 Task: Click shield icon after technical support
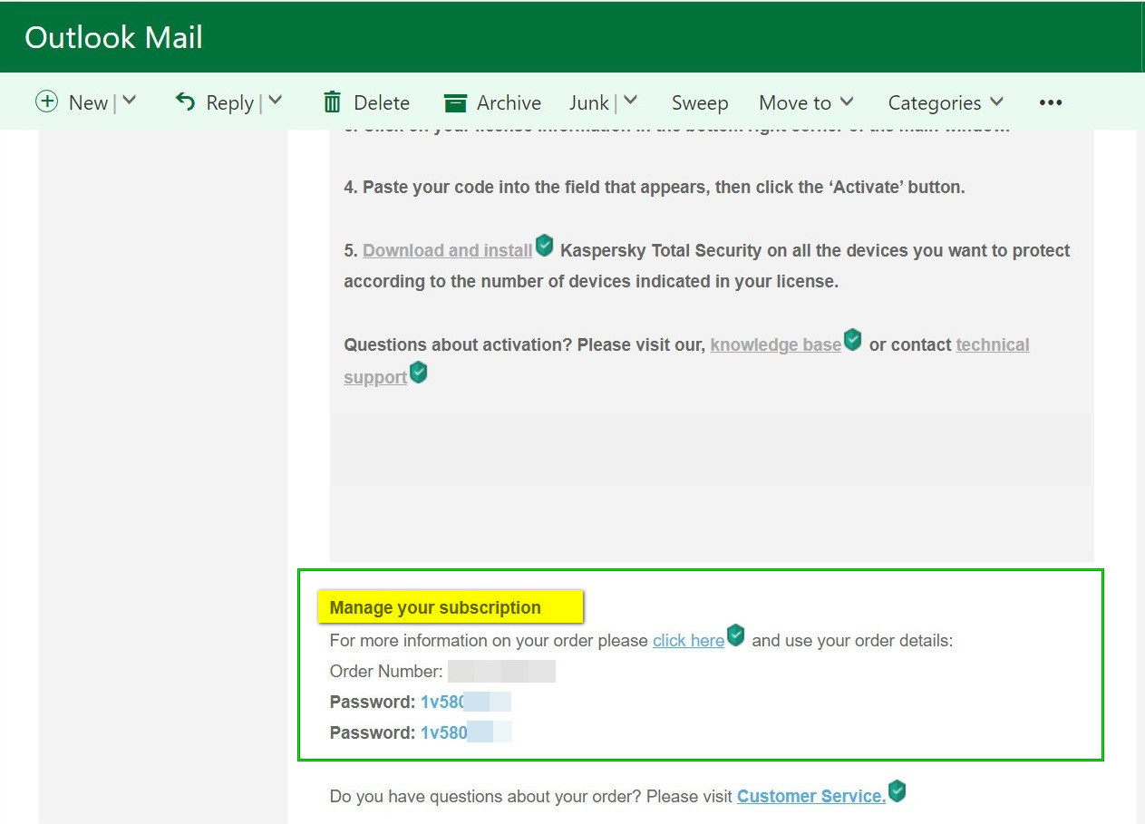point(418,372)
